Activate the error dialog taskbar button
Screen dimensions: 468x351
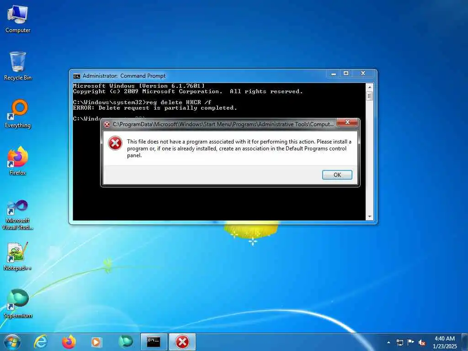pyautogui.click(x=182, y=342)
